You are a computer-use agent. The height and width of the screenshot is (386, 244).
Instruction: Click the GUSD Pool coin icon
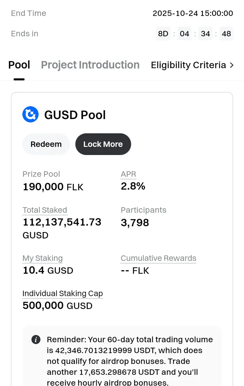30,114
